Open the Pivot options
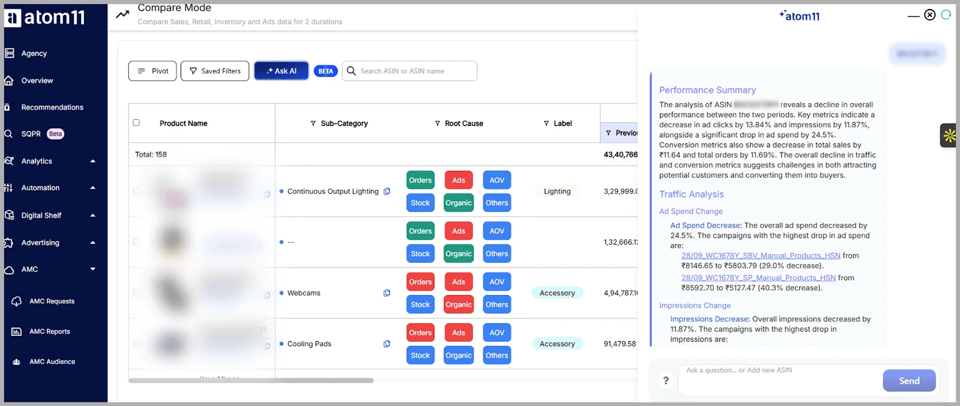Viewport: 960px width, 406px height. pos(152,71)
